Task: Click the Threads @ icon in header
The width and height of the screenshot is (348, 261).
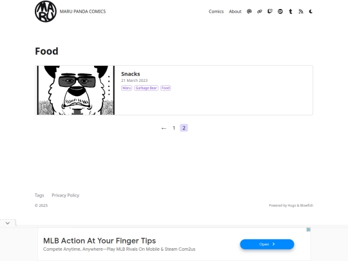Action: (249, 12)
